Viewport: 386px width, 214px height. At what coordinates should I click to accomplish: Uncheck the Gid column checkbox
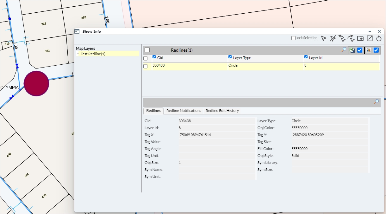pyautogui.click(x=154, y=57)
